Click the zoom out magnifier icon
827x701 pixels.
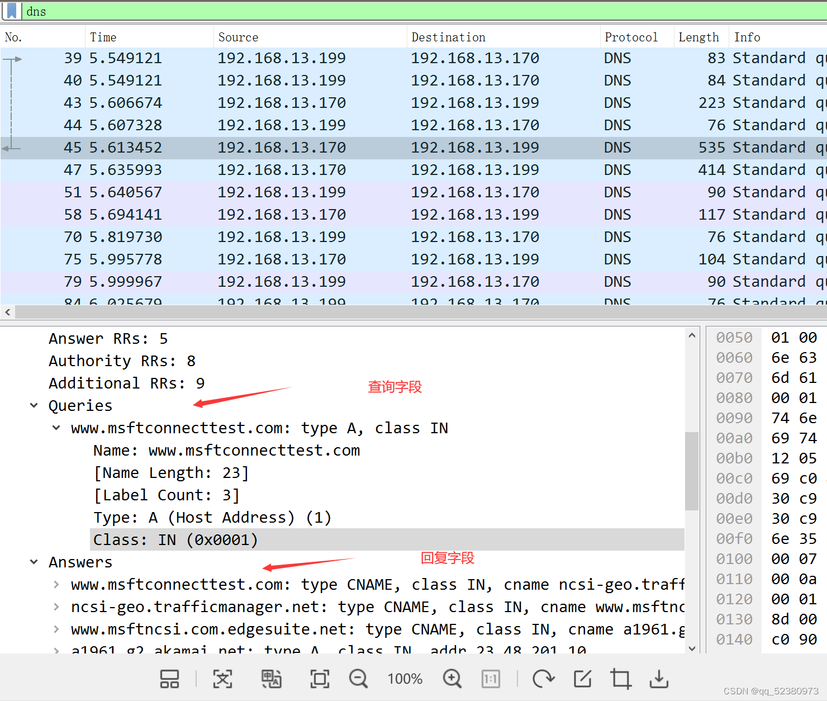tap(358, 679)
